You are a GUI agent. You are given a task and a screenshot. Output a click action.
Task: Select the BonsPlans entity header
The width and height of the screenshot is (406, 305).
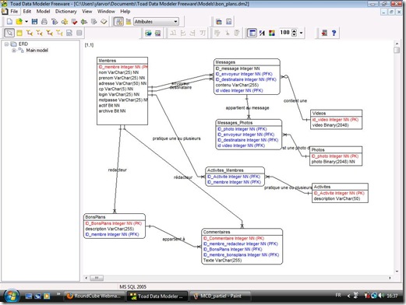coord(115,217)
